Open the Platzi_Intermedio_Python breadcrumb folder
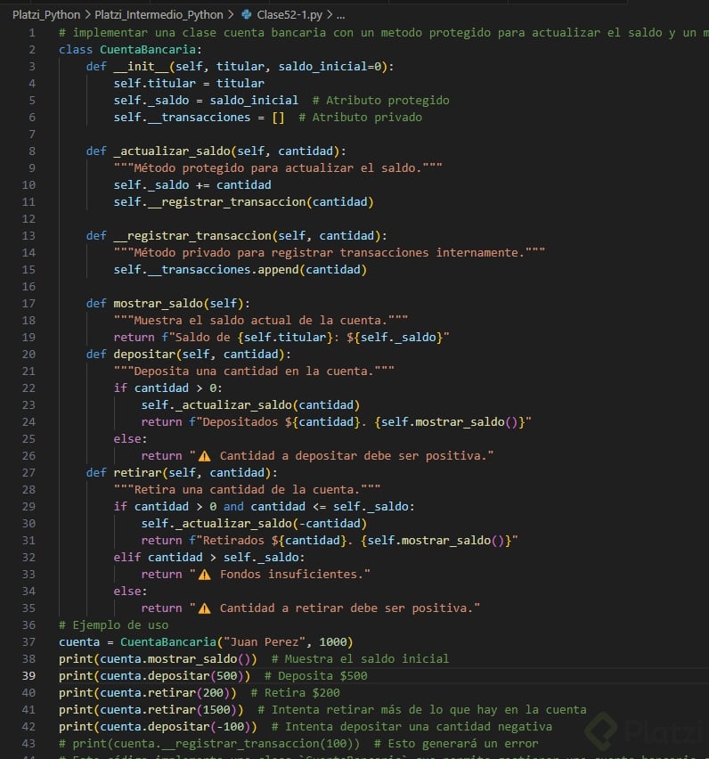 159,15
